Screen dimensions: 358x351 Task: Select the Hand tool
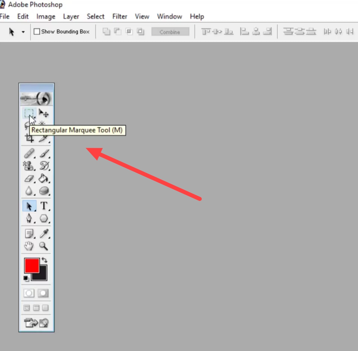coord(29,246)
